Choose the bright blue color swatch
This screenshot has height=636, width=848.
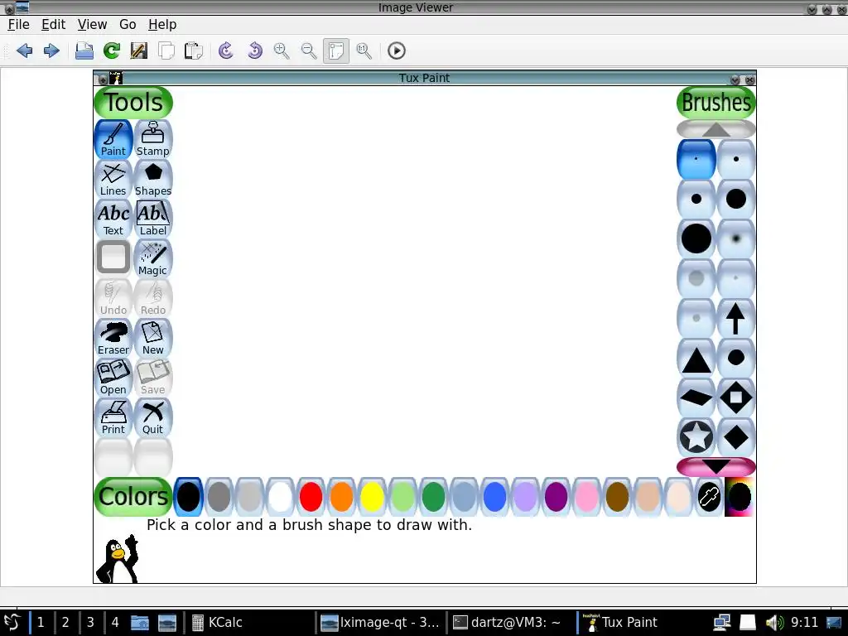point(494,497)
